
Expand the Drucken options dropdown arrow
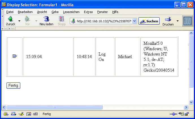(177, 21)
